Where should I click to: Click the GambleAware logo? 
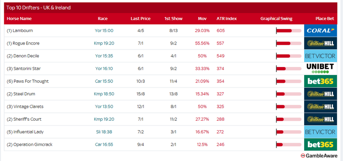point(319,156)
